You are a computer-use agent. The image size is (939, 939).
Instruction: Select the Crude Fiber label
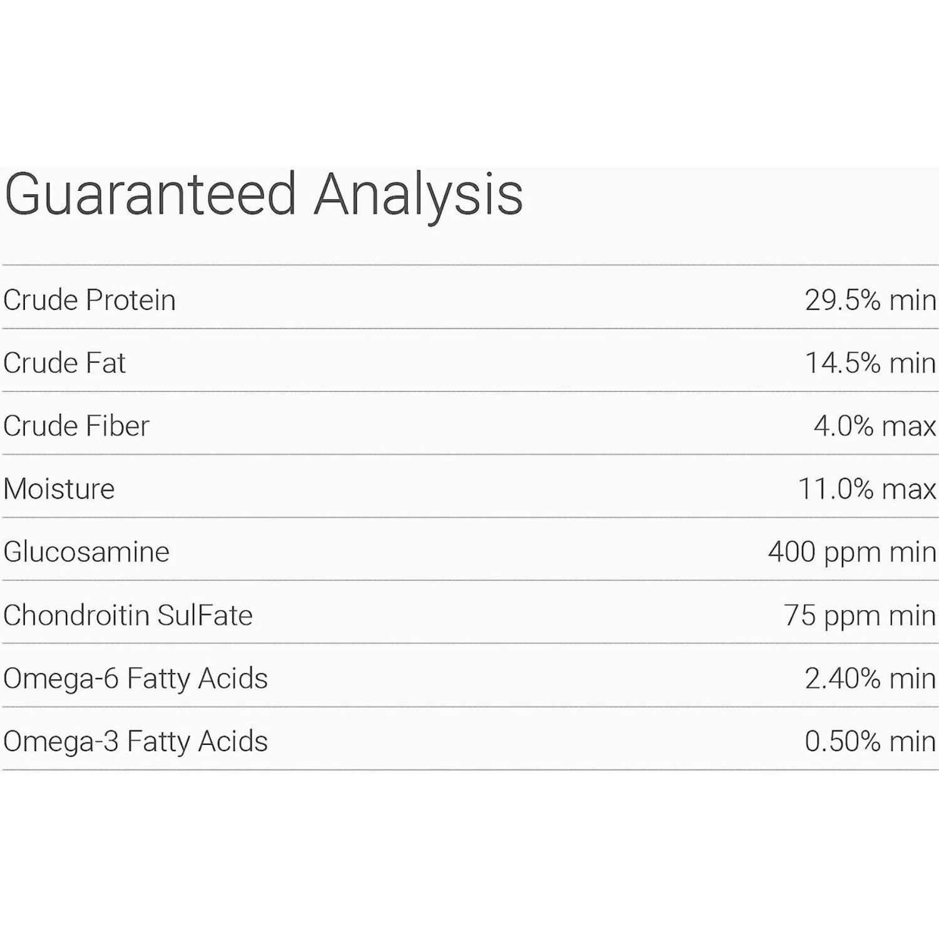pos(76,426)
